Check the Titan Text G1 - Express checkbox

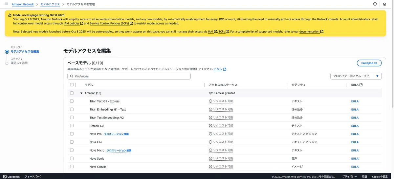[x=72, y=101]
